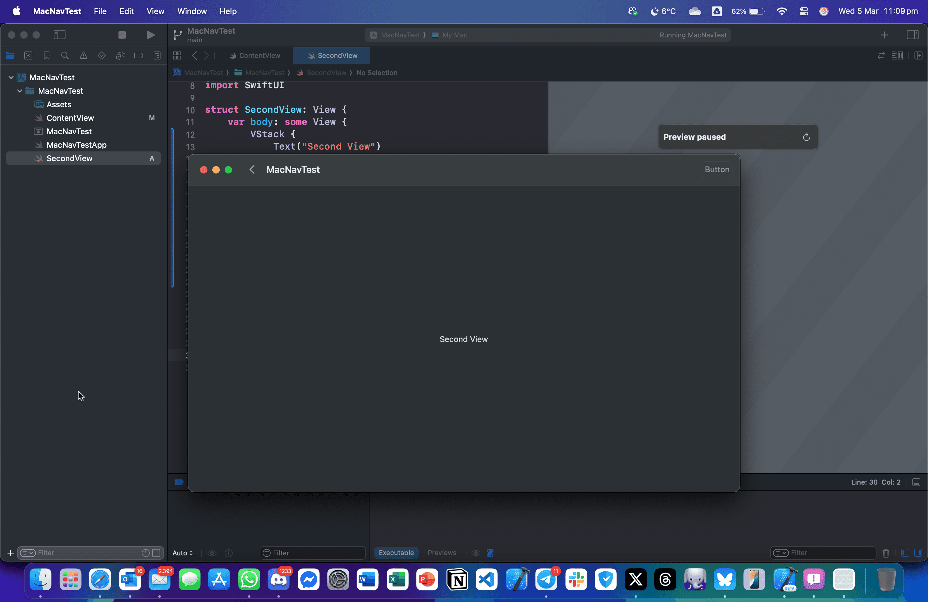Add editor on right

coord(918,56)
